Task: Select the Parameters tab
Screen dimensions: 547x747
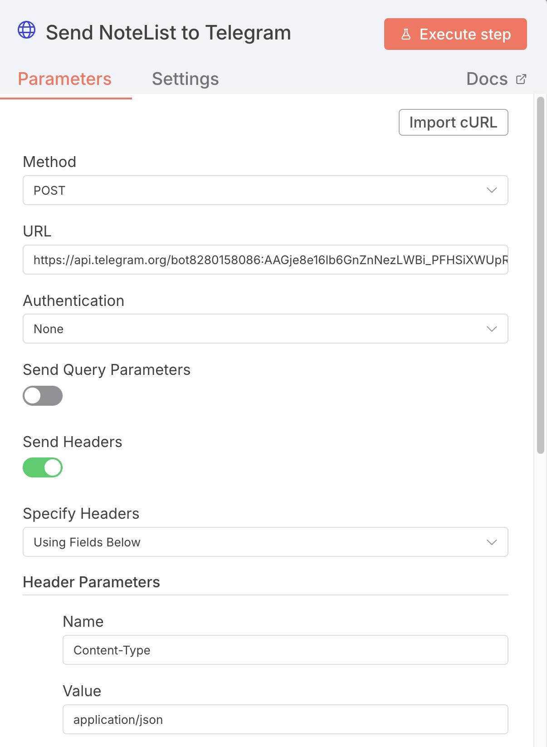Action: point(64,79)
